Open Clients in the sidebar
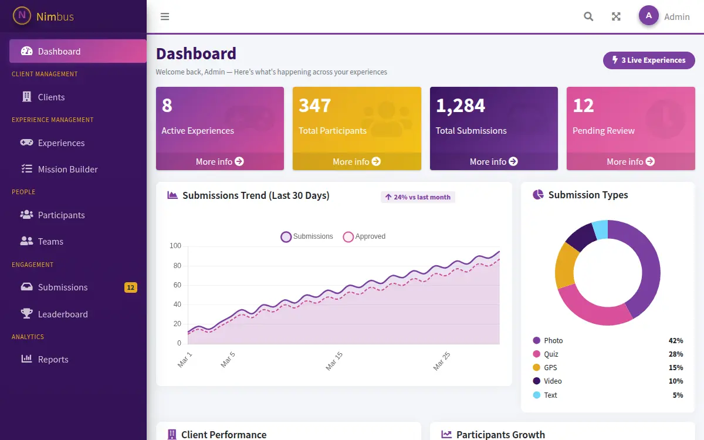The image size is (704, 440). click(x=78, y=97)
